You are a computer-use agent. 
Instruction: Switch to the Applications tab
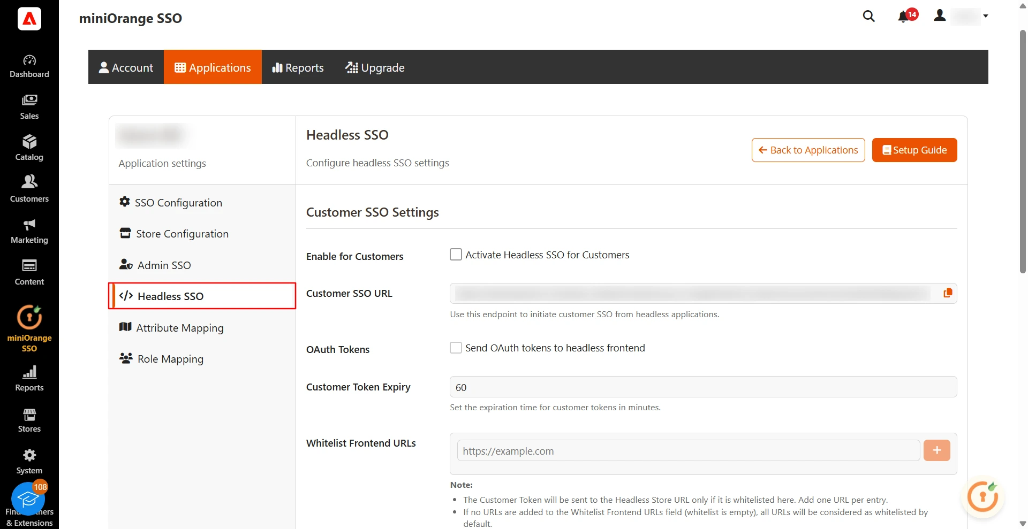click(213, 67)
